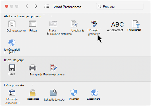Click the "Štampanje" label text
151x106 pixels.
click(36, 75)
